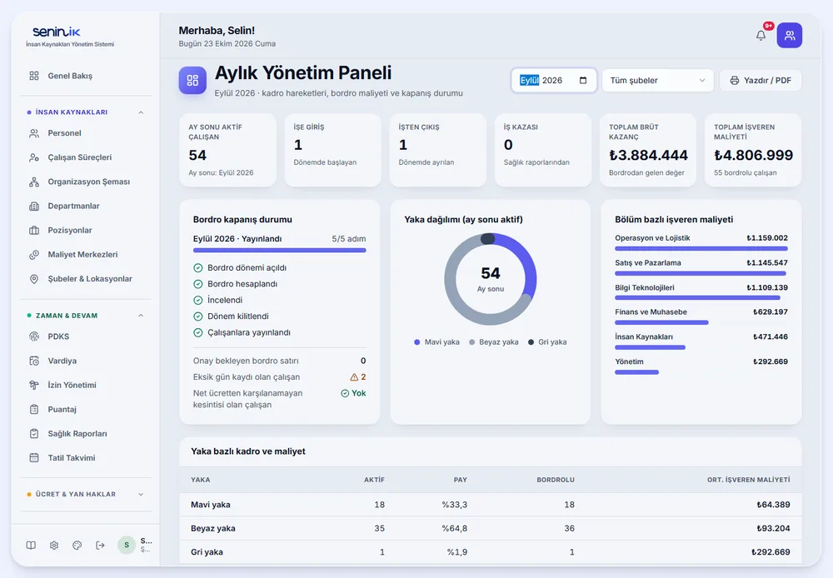The image size is (833, 578).
Task: Click the Organizasyon Şeması hierarchy icon
Action: click(34, 182)
